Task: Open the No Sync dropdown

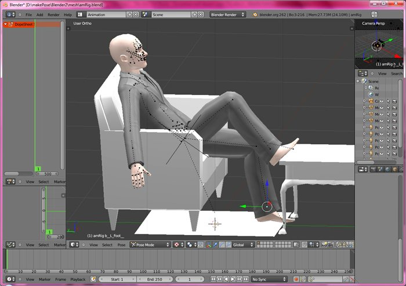Action: pyautogui.click(x=270, y=279)
